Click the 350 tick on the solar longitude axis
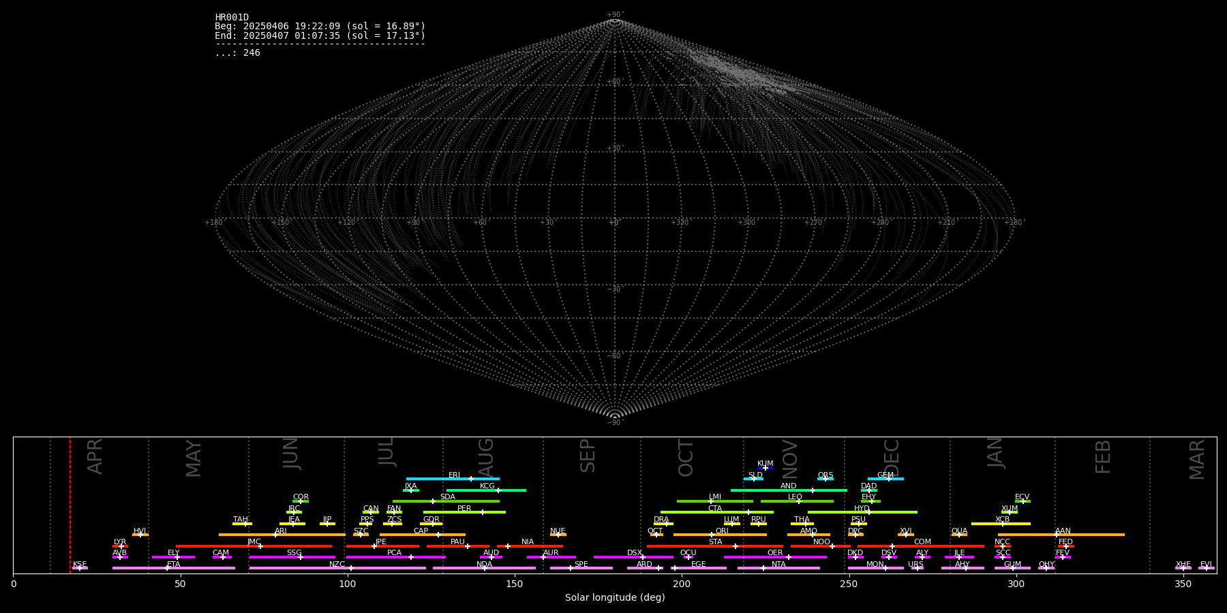 [1183, 584]
